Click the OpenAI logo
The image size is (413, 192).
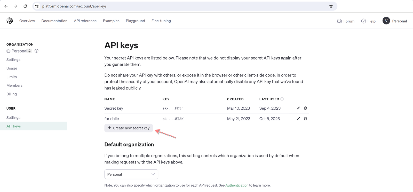click(x=10, y=21)
